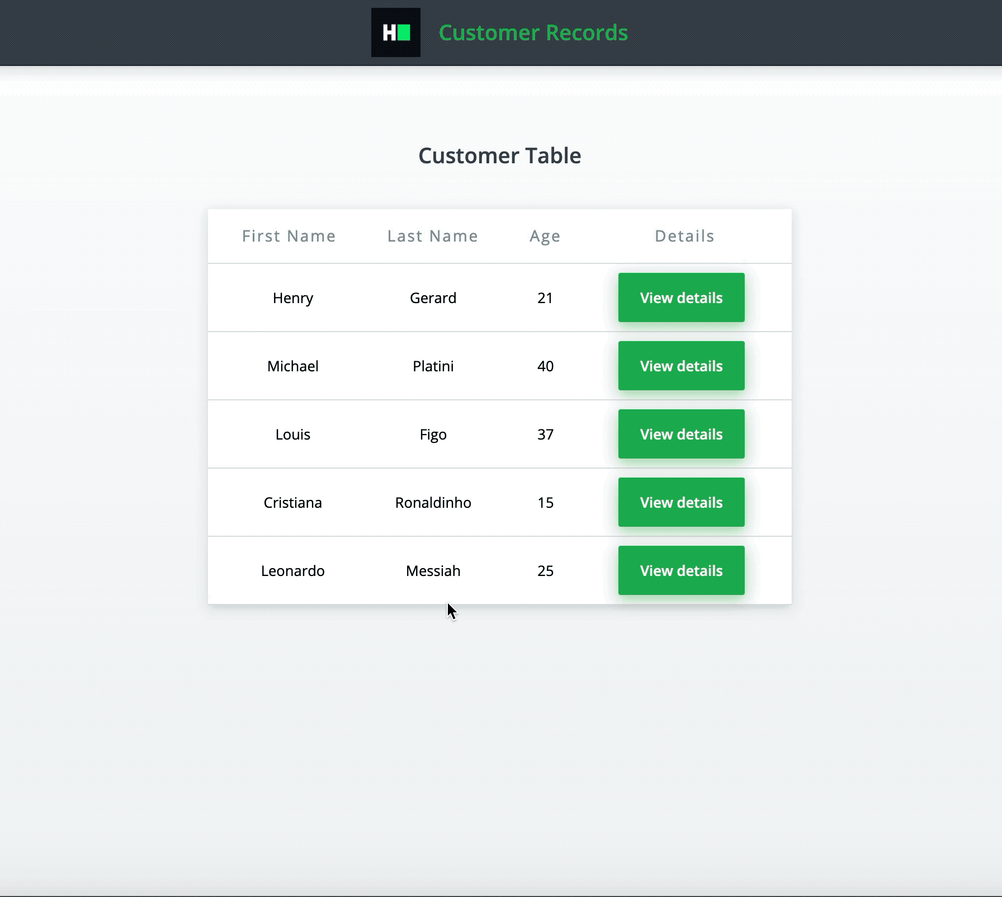The image size is (1002, 897).
Task: View details for Cristiana Ronaldinho
Action: 681,502
